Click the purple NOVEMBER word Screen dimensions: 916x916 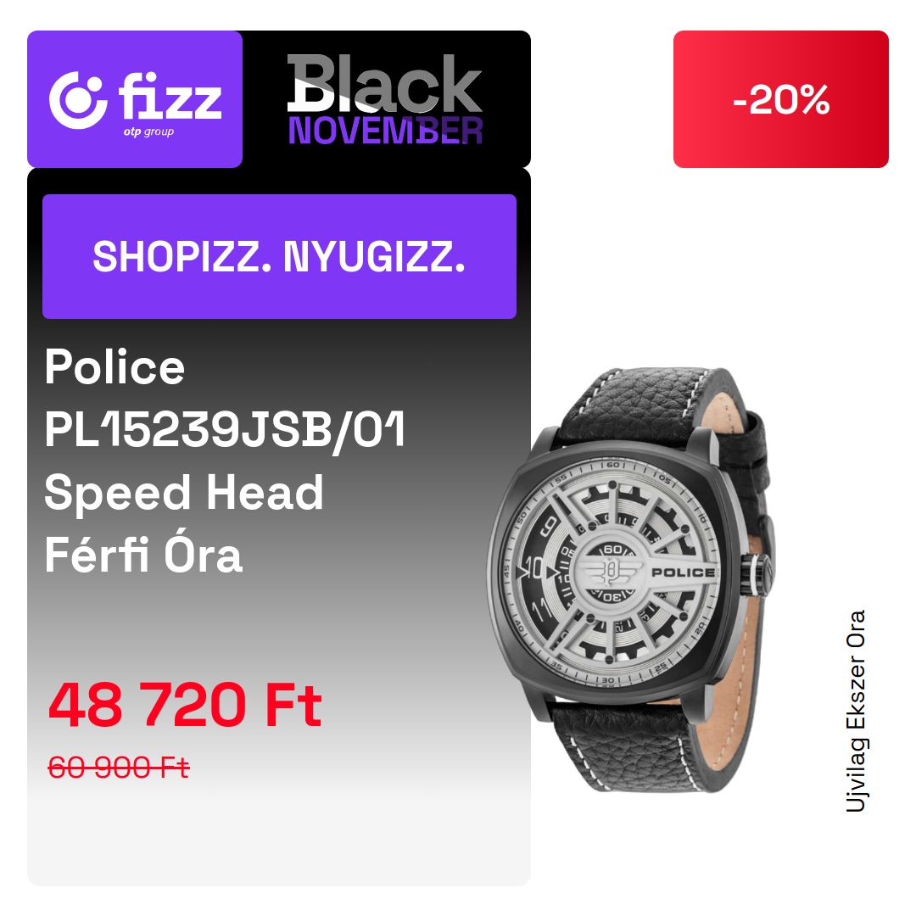386,131
